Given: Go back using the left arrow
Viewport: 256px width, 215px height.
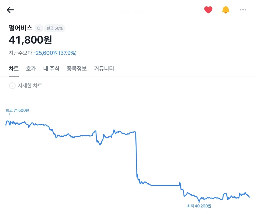Looking at the screenshot, I should tap(10, 10).
